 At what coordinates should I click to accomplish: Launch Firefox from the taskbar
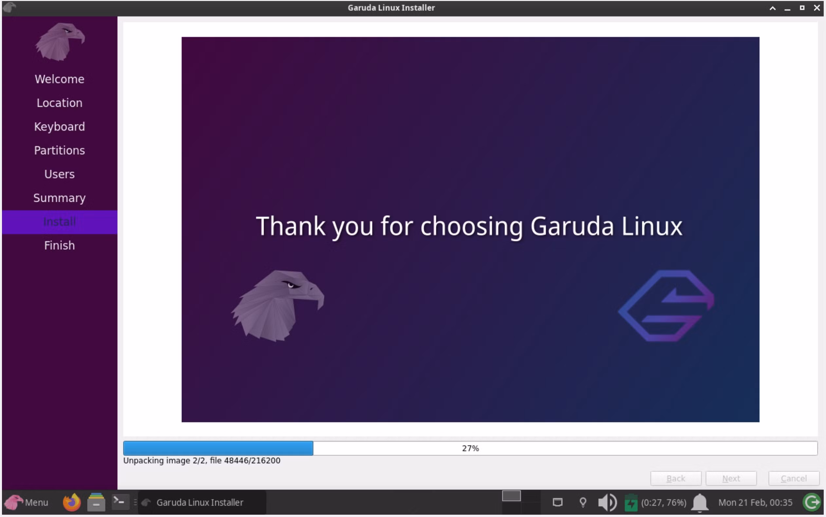point(72,502)
